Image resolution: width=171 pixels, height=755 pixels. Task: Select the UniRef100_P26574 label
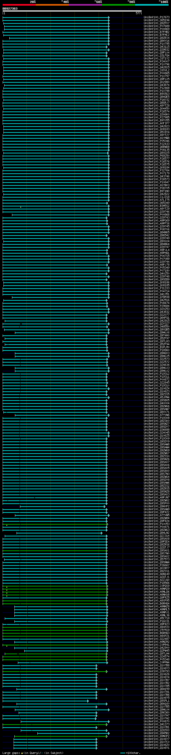pos(157,111)
